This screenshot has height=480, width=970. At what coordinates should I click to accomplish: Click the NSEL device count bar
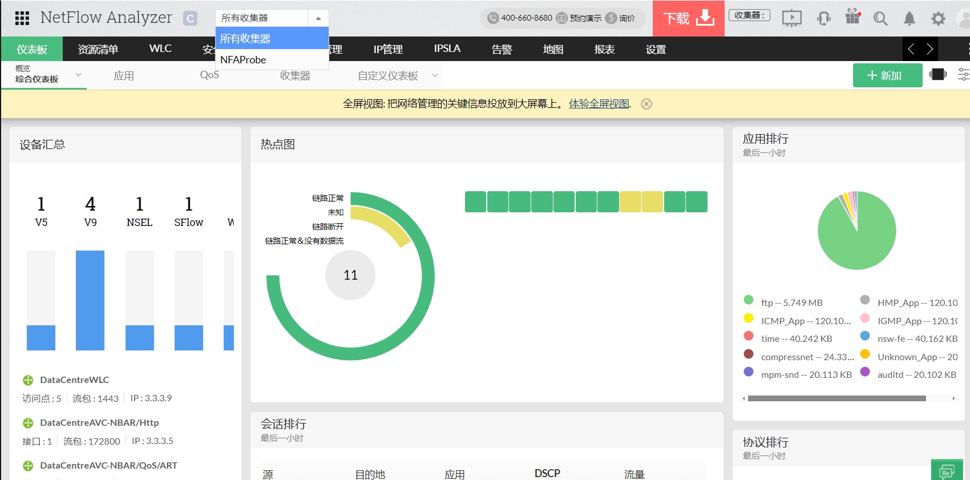pyautogui.click(x=140, y=300)
